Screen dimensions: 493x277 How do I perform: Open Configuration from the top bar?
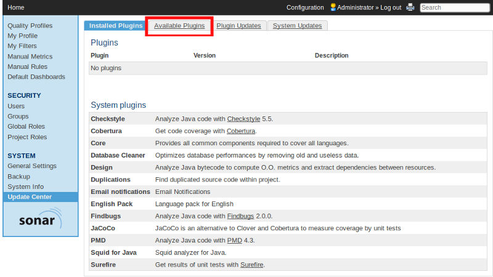pyautogui.click(x=305, y=7)
